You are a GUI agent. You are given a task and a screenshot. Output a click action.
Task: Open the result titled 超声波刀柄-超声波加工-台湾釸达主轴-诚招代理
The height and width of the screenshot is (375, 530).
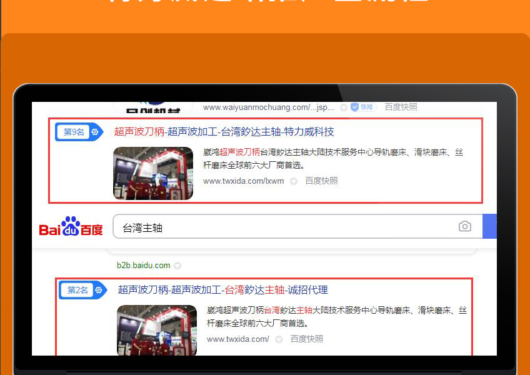pyautogui.click(x=222, y=290)
